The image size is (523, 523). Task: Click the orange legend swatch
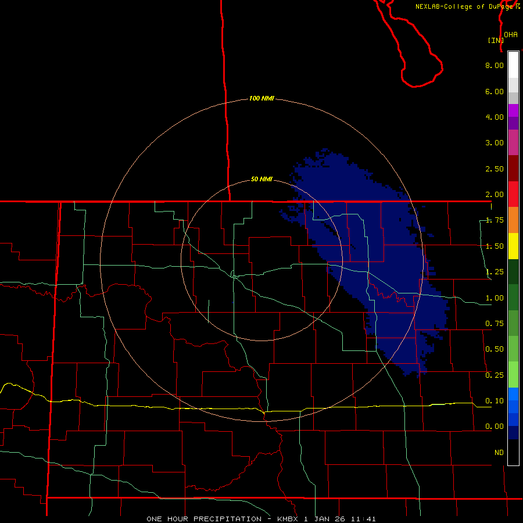pyautogui.click(x=513, y=220)
